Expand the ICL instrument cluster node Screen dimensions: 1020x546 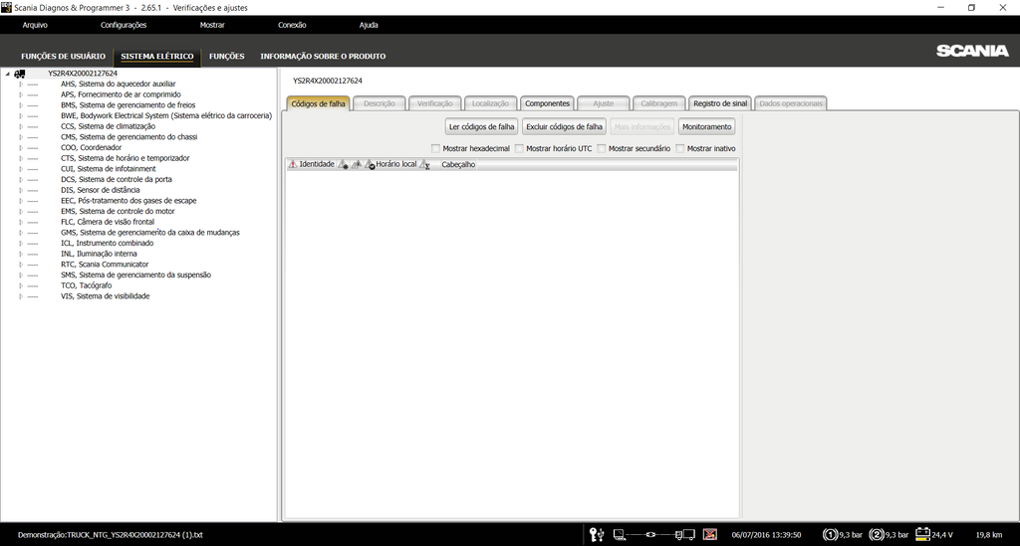tap(21, 244)
